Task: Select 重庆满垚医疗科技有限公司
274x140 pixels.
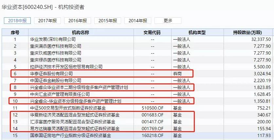Action: click(x=56, y=46)
